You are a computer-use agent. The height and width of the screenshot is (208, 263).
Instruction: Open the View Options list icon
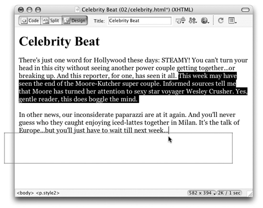pyautogui.click(x=232, y=21)
